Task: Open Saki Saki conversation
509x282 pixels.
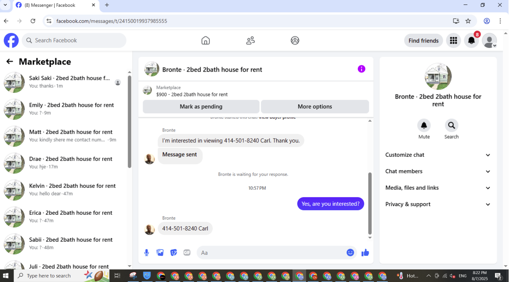Action: (x=64, y=82)
